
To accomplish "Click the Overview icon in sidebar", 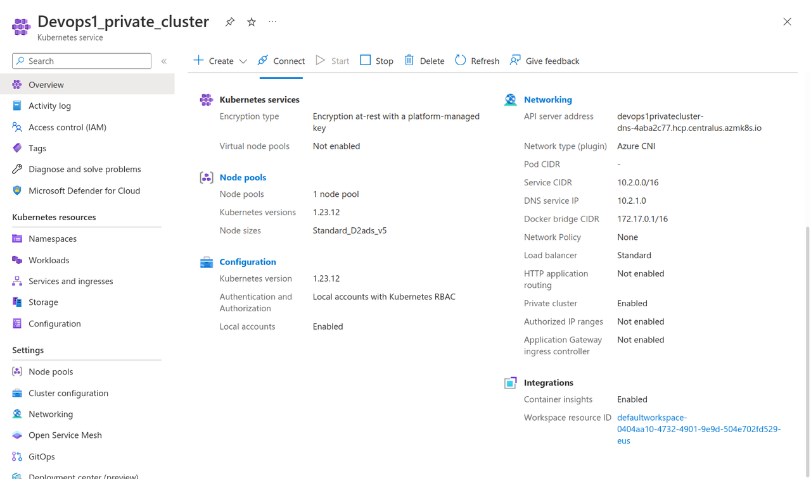I will pos(17,84).
